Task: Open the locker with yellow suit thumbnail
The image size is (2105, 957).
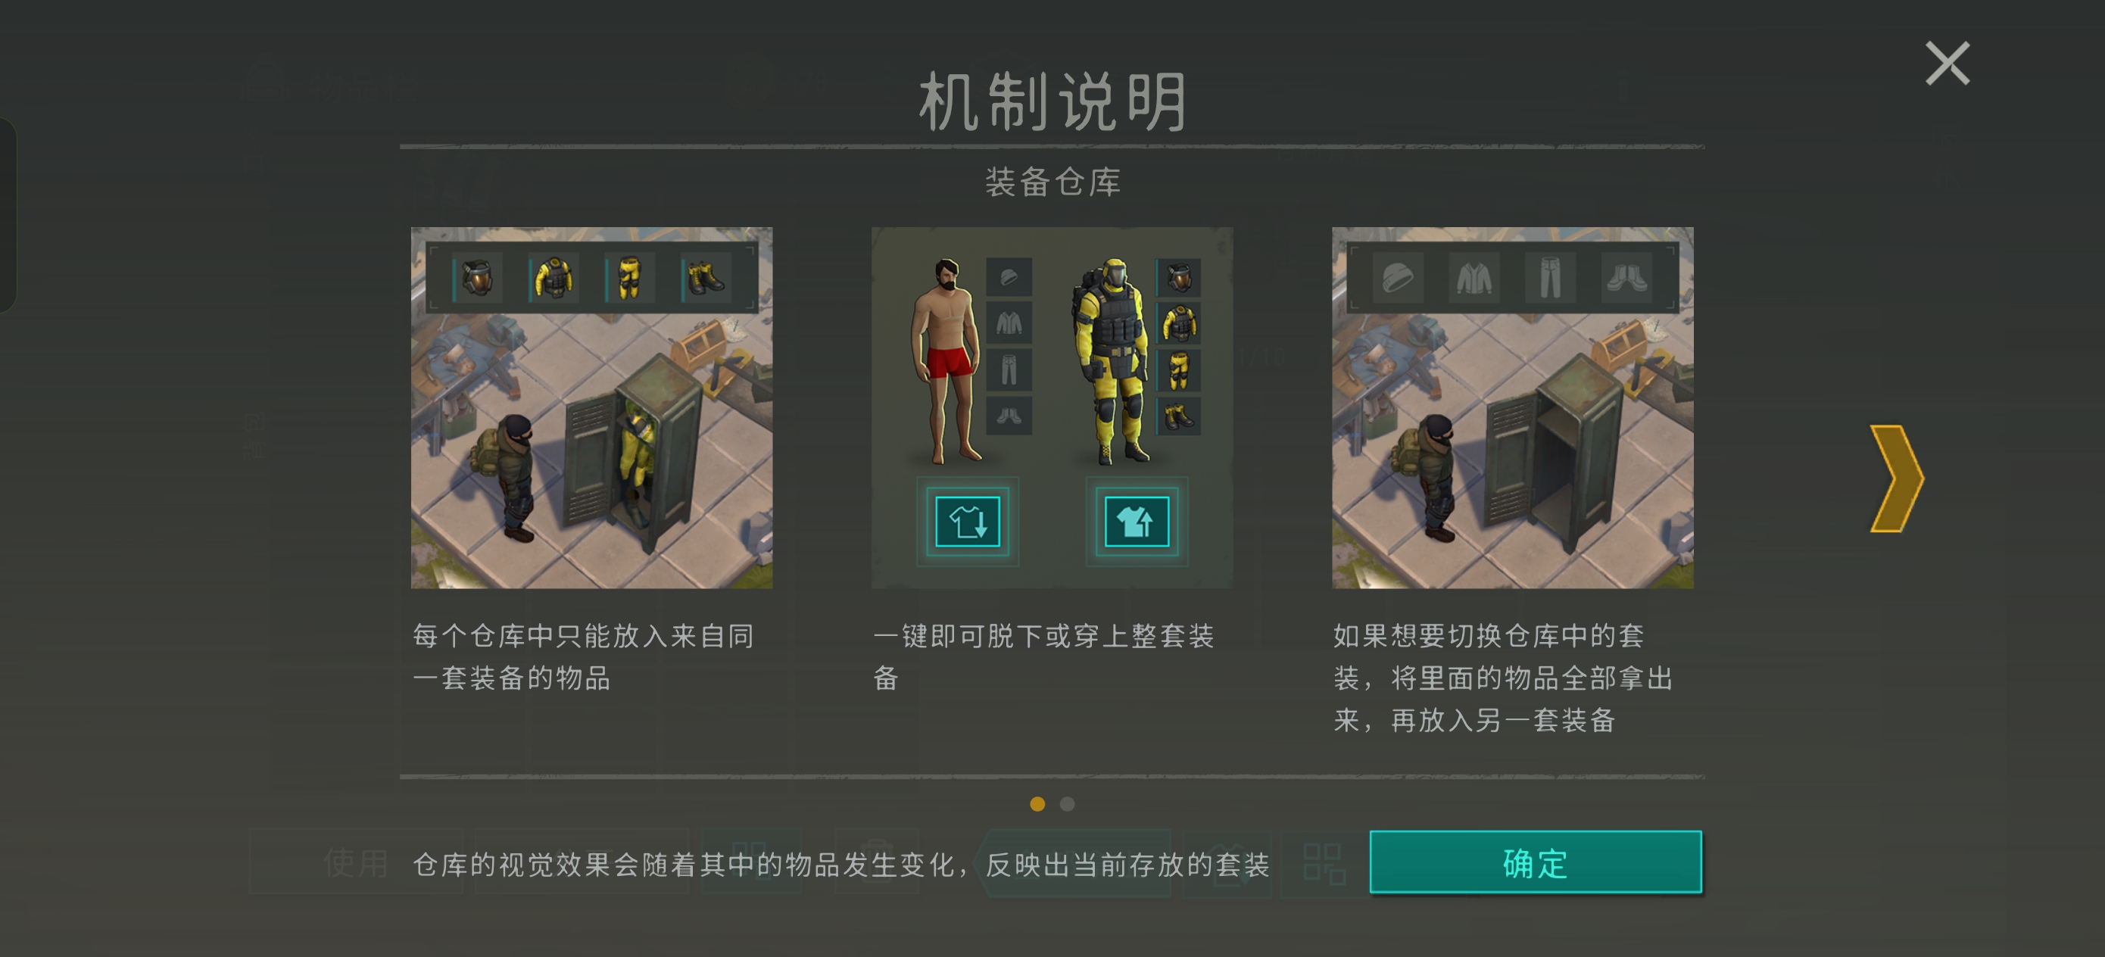Action: click(591, 408)
